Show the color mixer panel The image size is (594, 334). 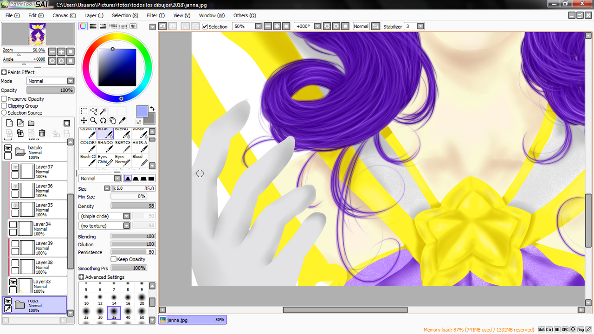pyautogui.click(x=113, y=26)
